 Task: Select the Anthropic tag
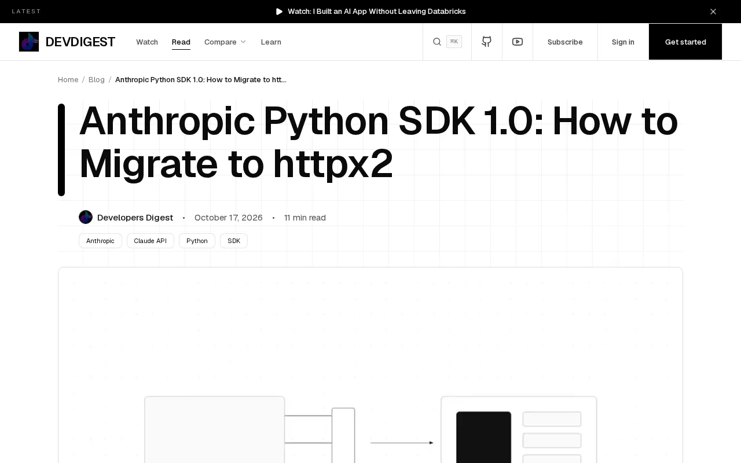tap(100, 241)
